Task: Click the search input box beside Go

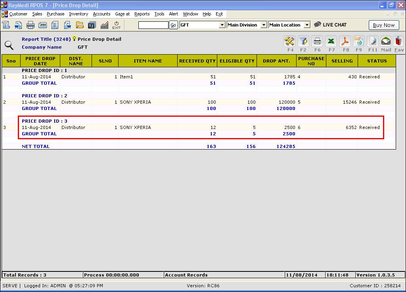Action: (x=153, y=25)
